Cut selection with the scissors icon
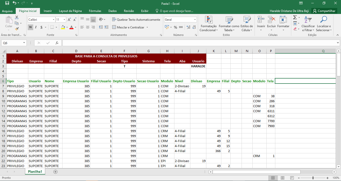The image size is (341, 181). pyautogui.click(x=17, y=17)
